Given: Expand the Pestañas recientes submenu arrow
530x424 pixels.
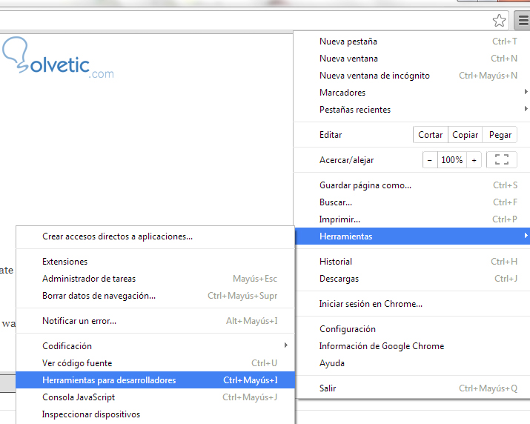Looking at the screenshot, I should [526, 108].
